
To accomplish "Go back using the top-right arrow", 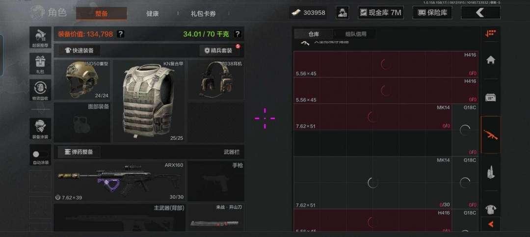I will tap(480, 13).
